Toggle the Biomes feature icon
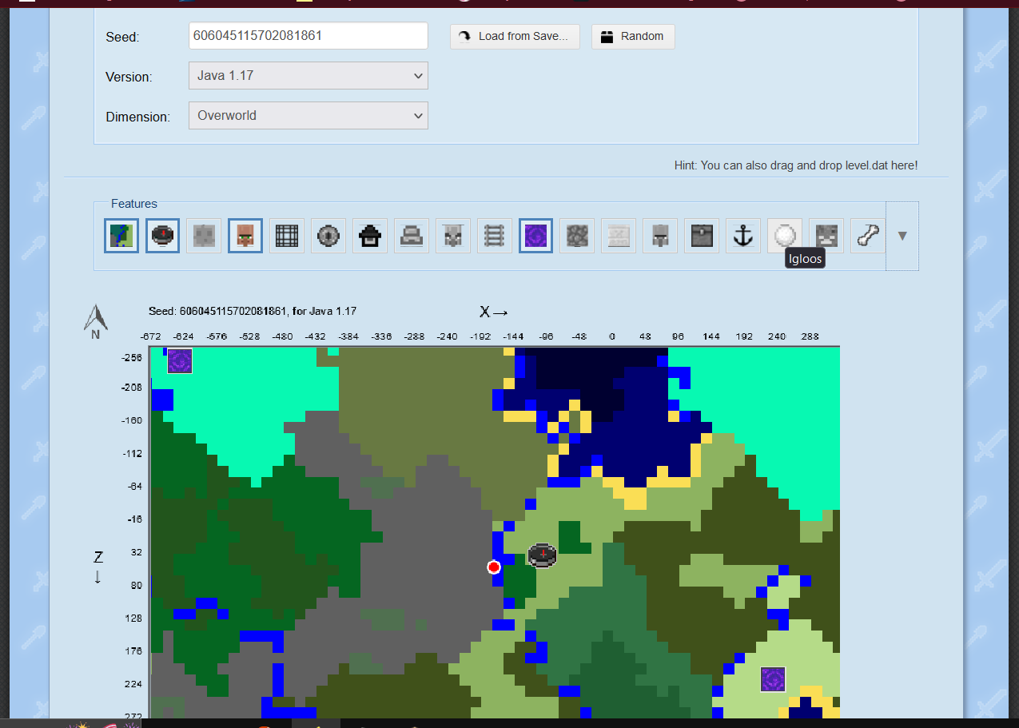 121,236
